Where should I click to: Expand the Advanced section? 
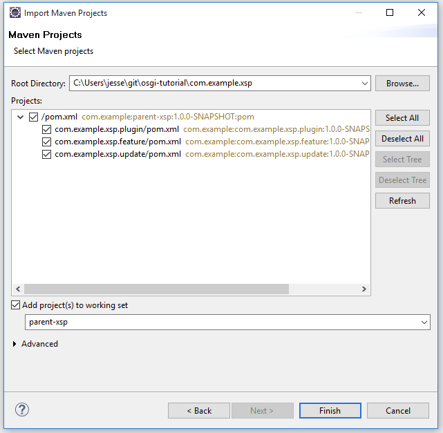pyautogui.click(x=15, y=344)
